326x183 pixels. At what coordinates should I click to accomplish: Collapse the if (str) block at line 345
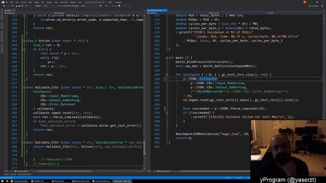[x=24, y=49]
